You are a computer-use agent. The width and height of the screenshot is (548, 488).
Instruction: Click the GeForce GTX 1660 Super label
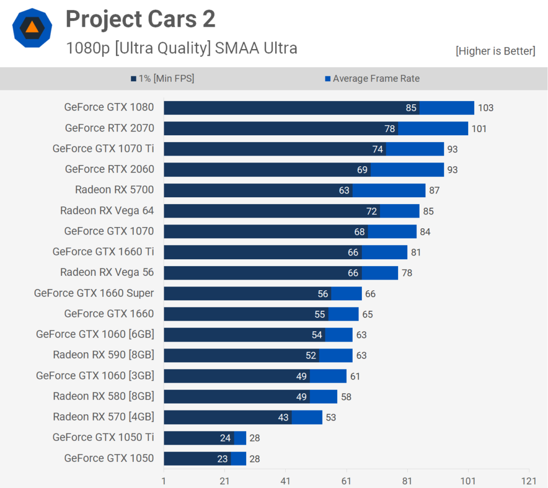[94, 293]
